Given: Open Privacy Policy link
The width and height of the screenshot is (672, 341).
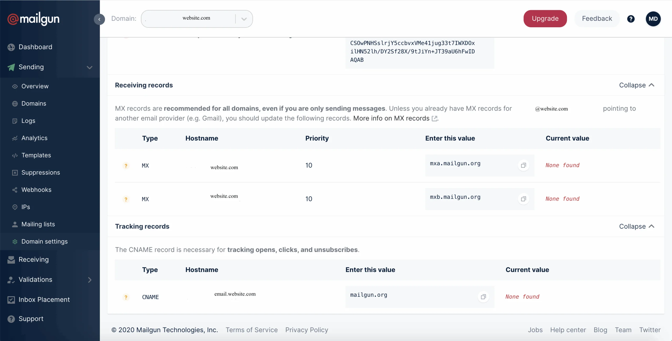Looking at the screenshot, I should (x=307, y=330).
